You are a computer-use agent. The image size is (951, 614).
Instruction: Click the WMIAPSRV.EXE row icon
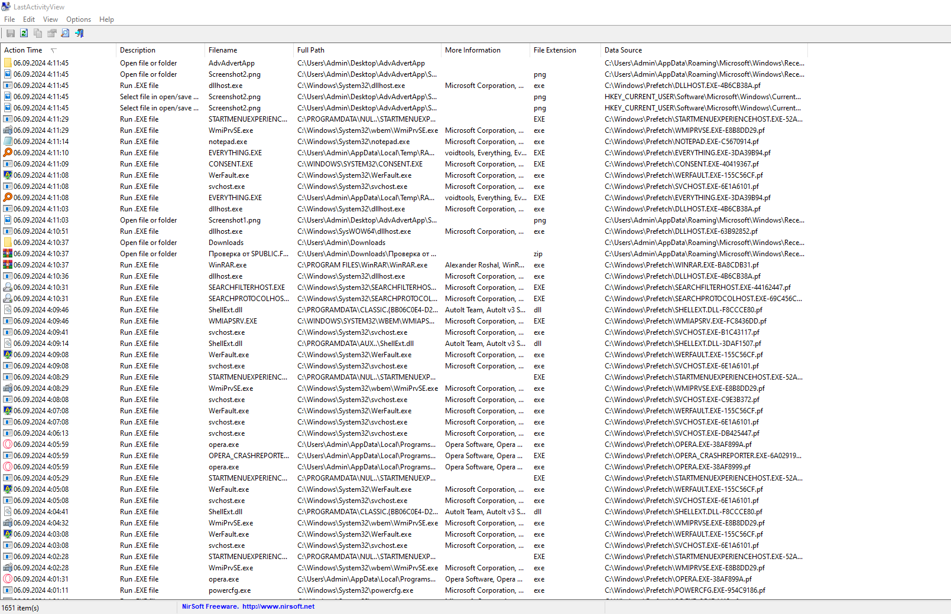click(8, 321)
